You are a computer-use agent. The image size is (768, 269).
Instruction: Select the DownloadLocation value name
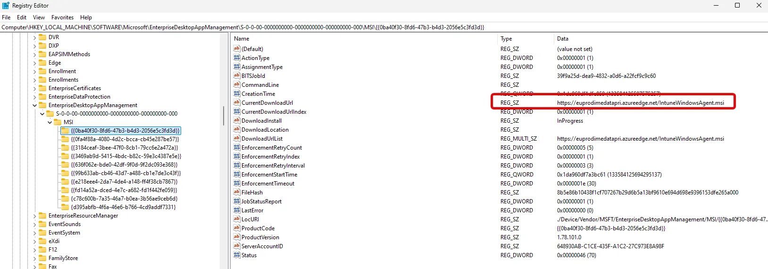point(265,129)
